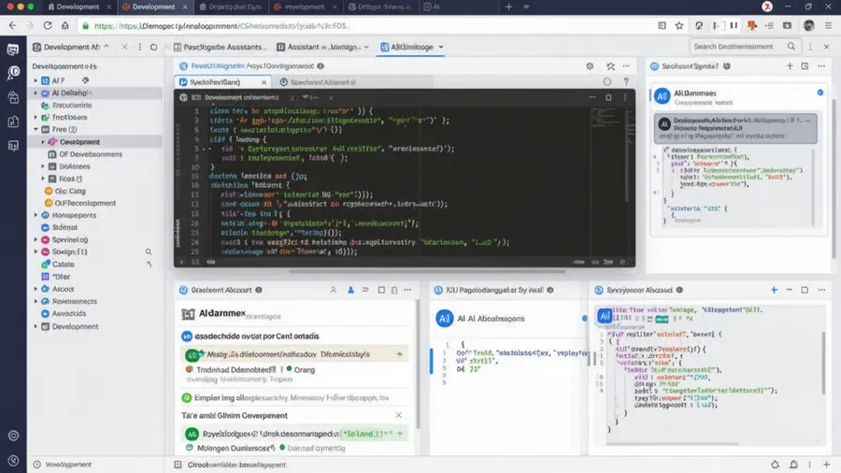Image resolution: width=841 pixels, height=473 pixels.
Task: Click the plus icon in the Spohaont panel header
Action: [790, 66]
